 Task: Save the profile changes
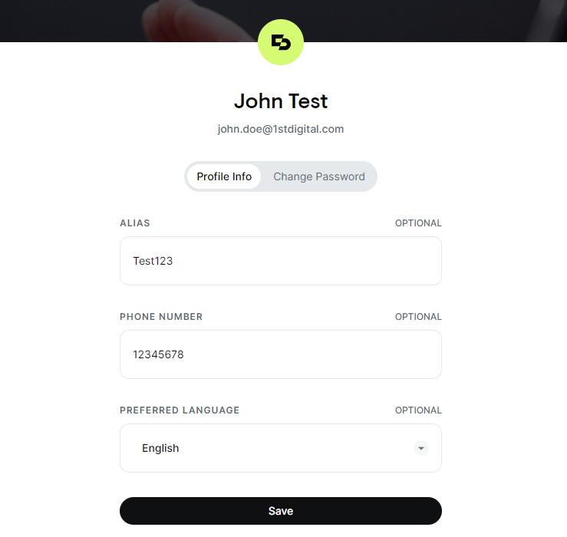tap(281, 511)
